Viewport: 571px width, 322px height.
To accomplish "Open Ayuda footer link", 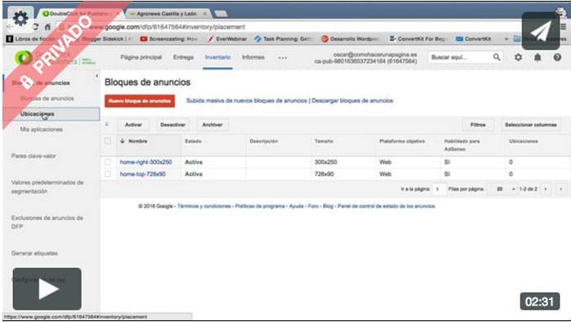I will [296, 206].
